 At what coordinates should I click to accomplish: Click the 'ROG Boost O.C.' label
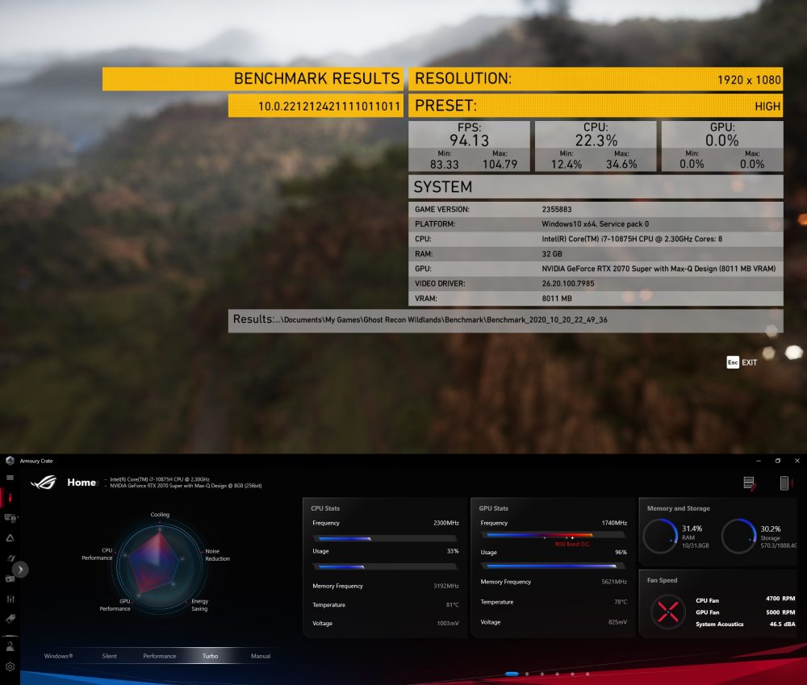tap(572, 545)
